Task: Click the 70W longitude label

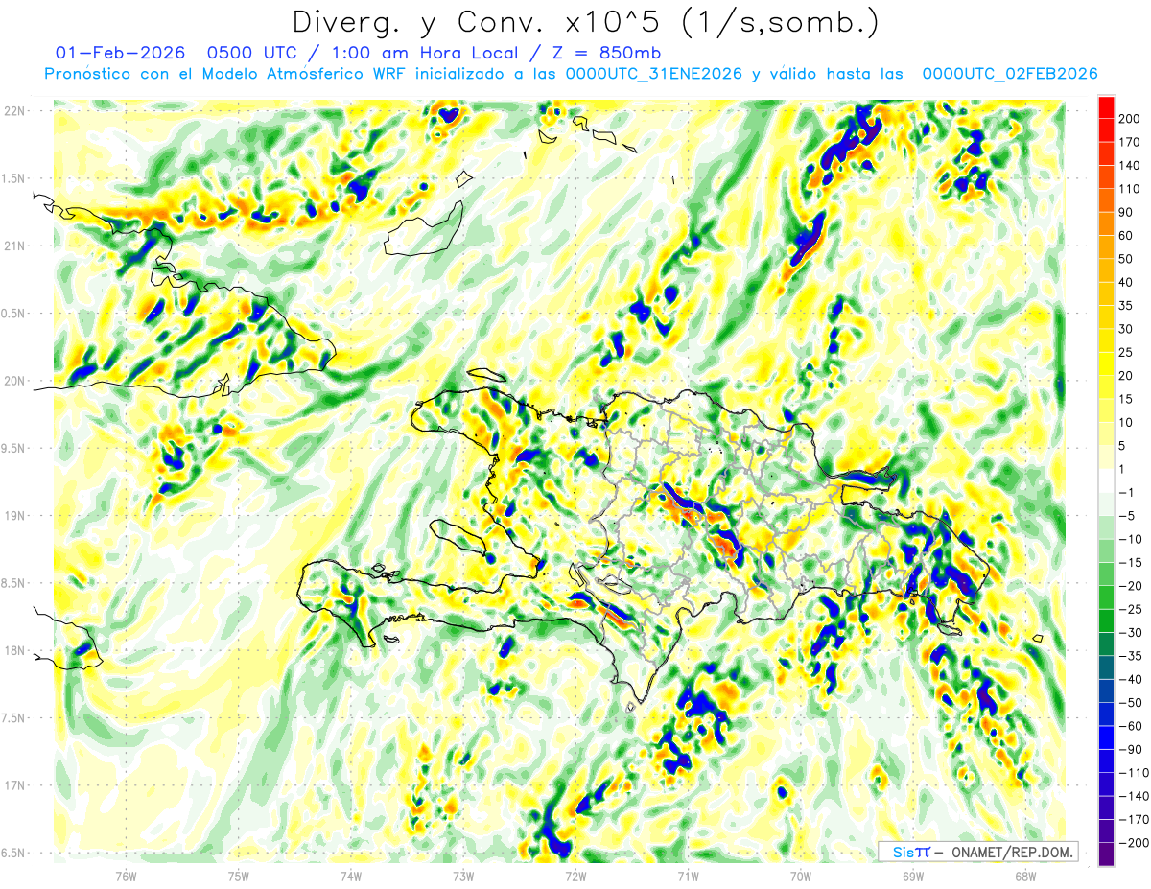Action: [x=800, y=876]
